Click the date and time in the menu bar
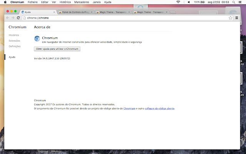The height and width of the screenshot is (154, 246). [x=218, y=2]
